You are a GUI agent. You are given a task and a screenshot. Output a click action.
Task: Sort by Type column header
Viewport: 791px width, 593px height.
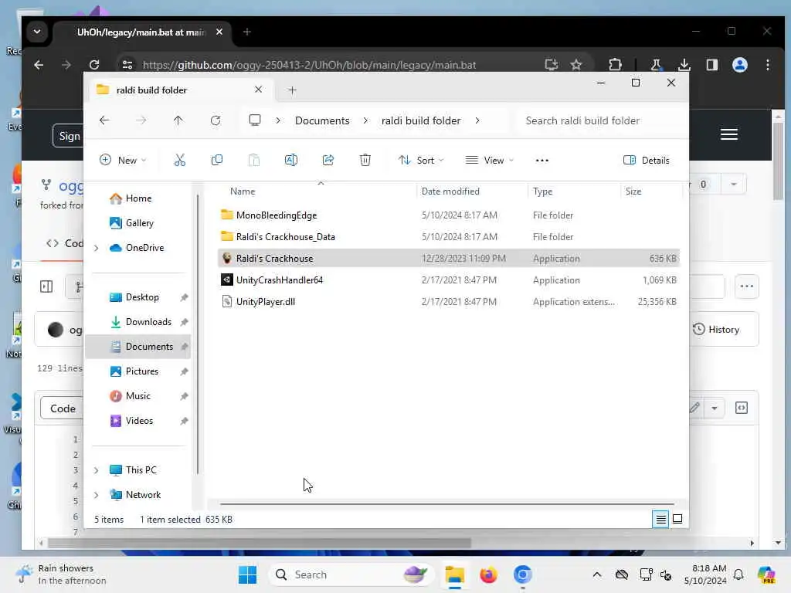[574, 191]
